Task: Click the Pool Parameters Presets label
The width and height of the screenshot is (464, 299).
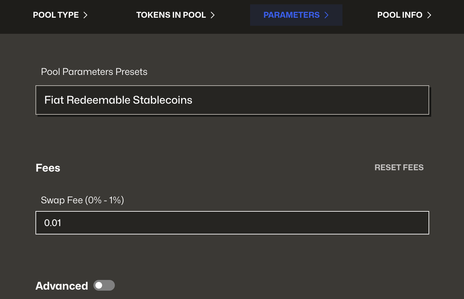Action: pyautogui.click(x=94, y=72)
